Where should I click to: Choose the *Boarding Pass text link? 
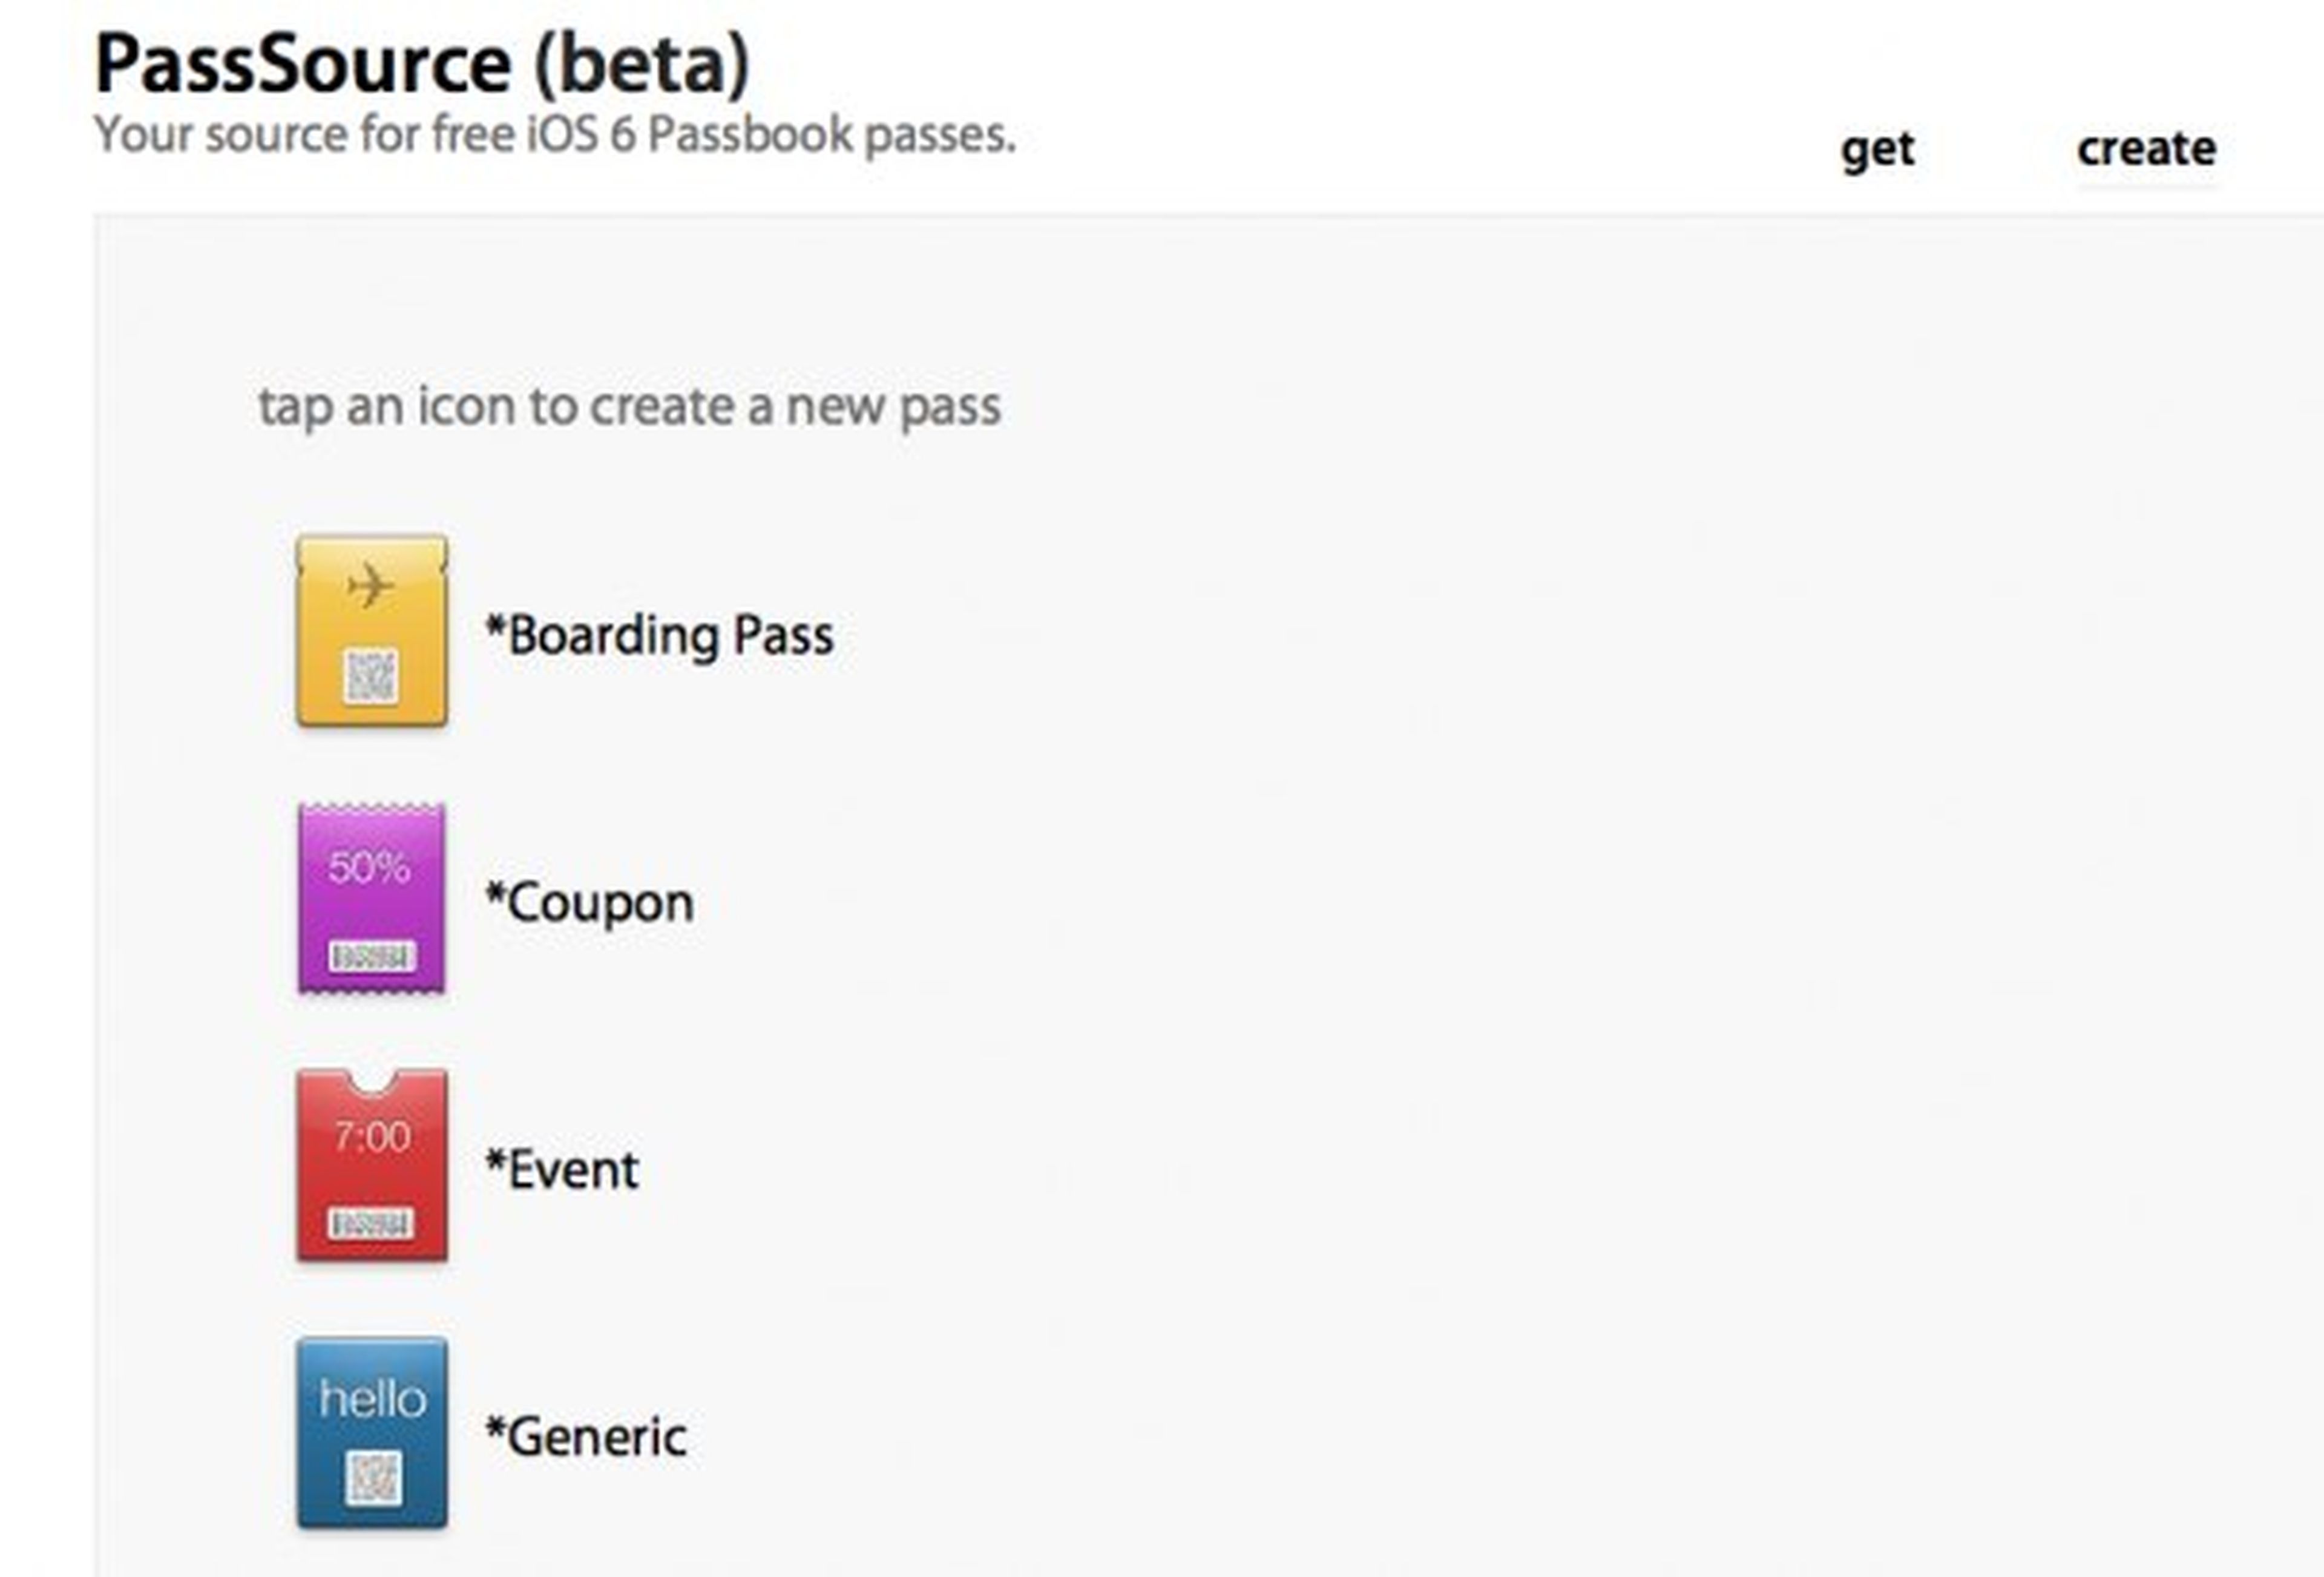coord(659,635)
